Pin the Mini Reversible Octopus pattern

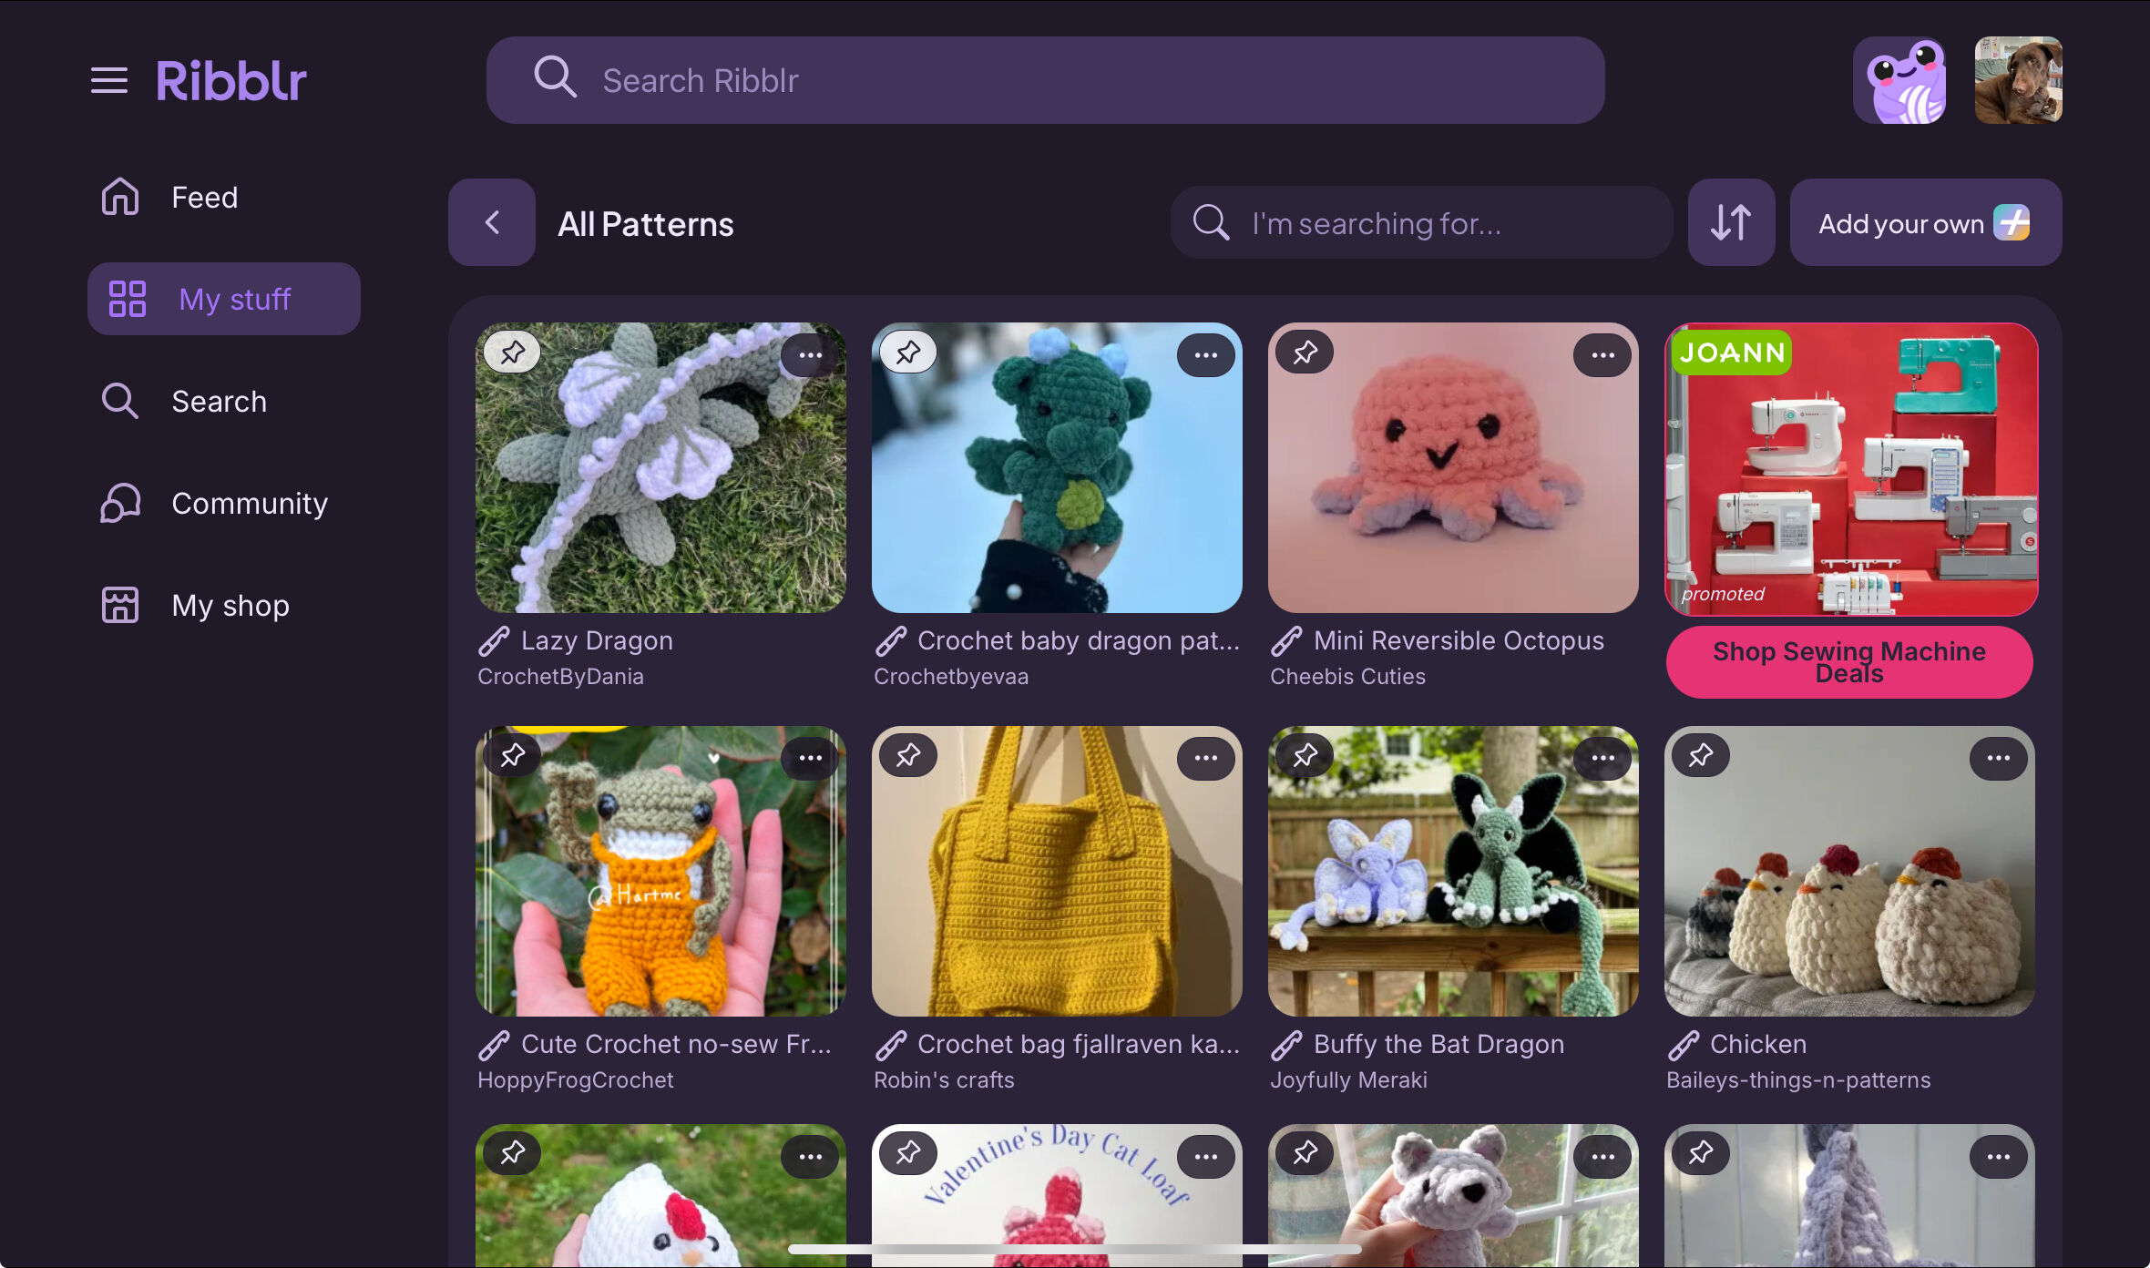tap(1305, 352)
